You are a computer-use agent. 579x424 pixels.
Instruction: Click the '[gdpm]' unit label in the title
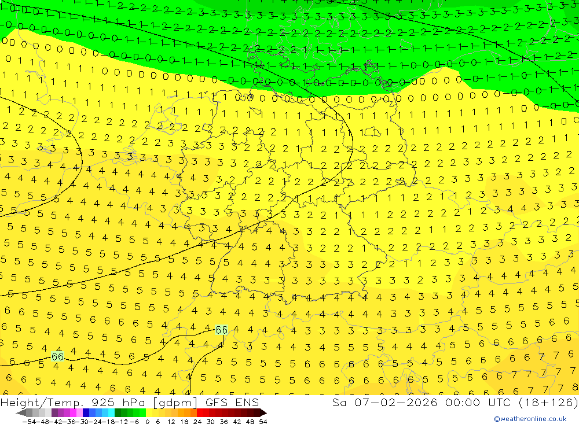(174, 403)
